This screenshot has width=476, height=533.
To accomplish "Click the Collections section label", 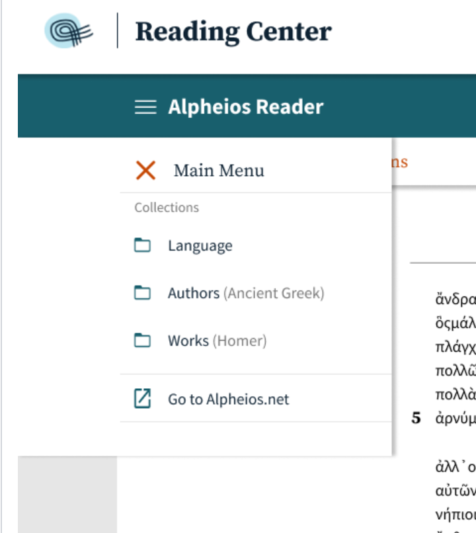I will click(x=167, y=207).
